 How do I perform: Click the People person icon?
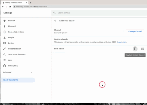tap(5, 38)
